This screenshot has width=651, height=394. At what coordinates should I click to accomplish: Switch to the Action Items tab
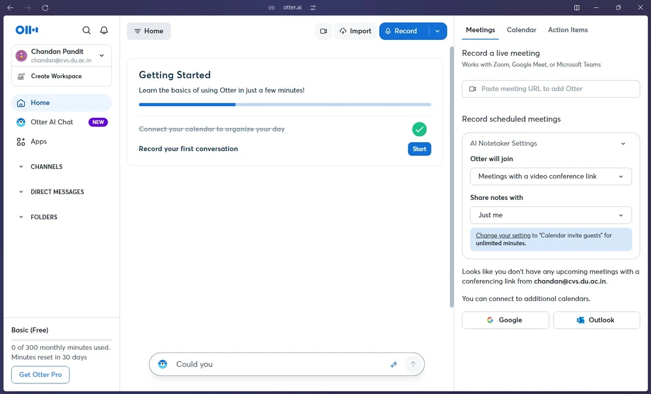(x=567, y=30)
